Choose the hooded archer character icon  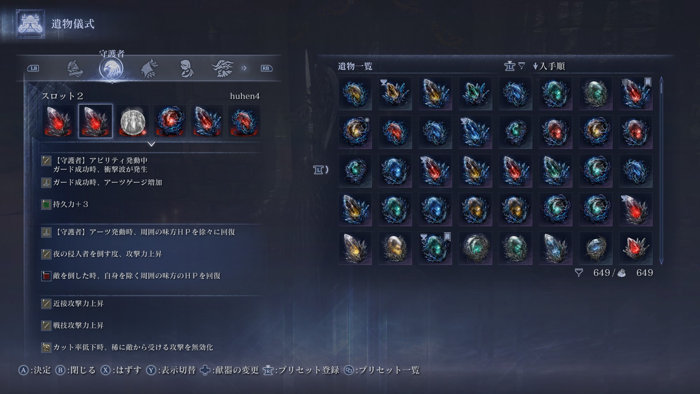coord(149,68)
